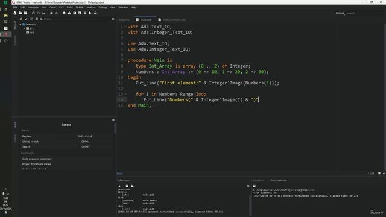
Task: Open Windows notification bell in taskbar
Action: pos(5,212)
